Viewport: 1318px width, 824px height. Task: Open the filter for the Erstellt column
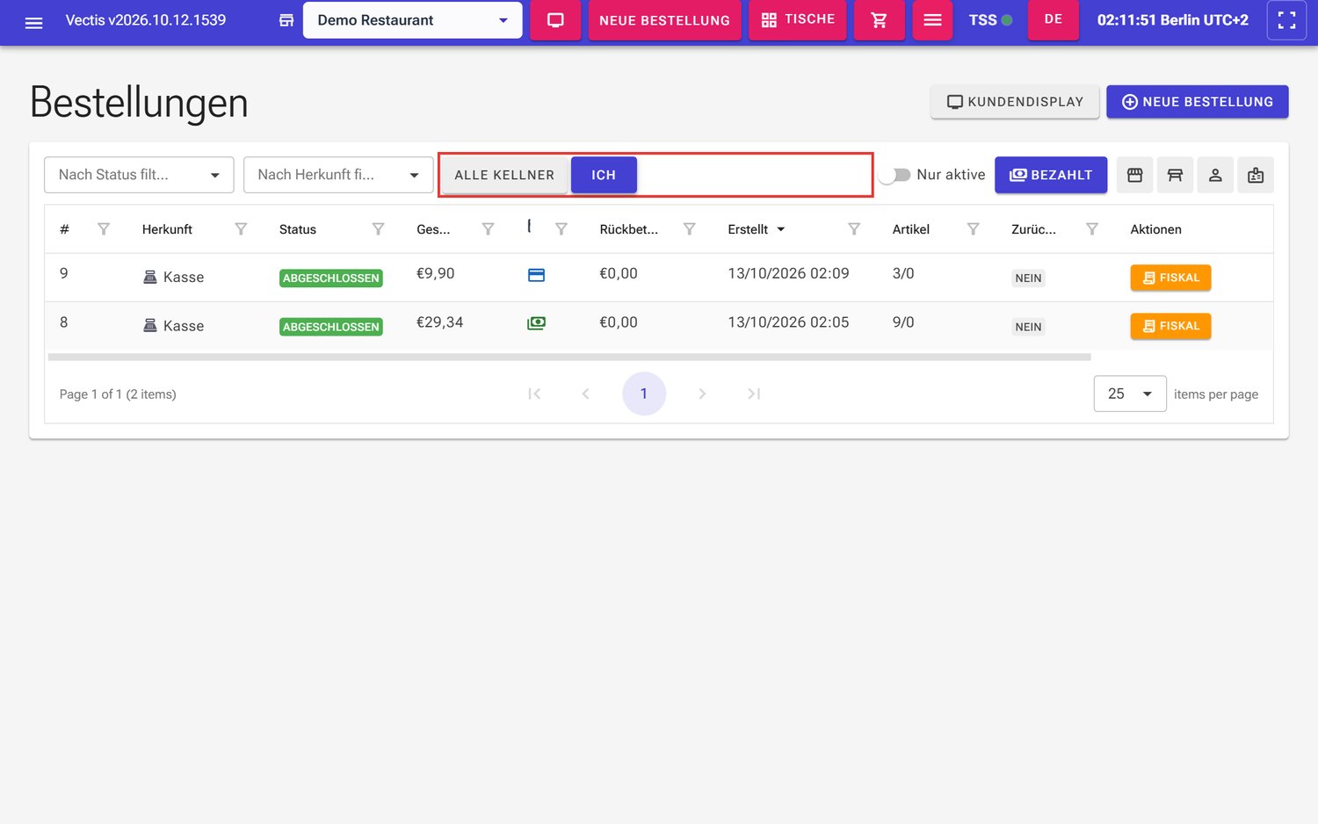click(x=853, y=229)
